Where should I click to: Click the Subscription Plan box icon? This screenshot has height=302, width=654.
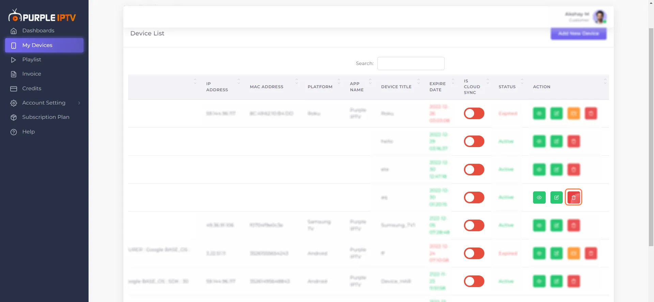pos(14,117)
